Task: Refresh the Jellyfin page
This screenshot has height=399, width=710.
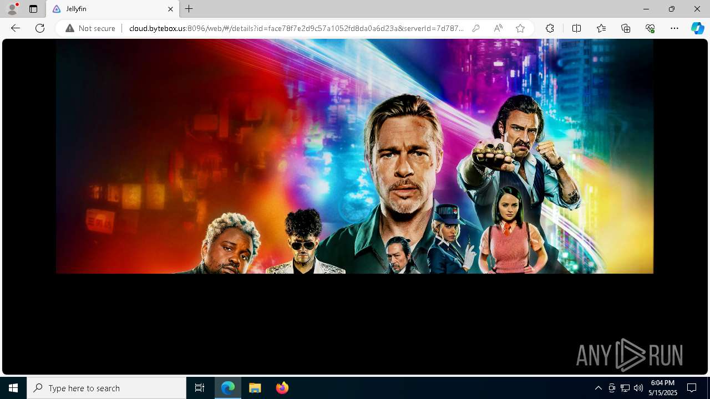Action: coord(40,28)
